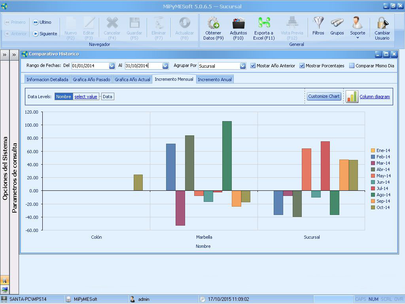Expand the Parametros de consulta panel

tap(14, 55)
